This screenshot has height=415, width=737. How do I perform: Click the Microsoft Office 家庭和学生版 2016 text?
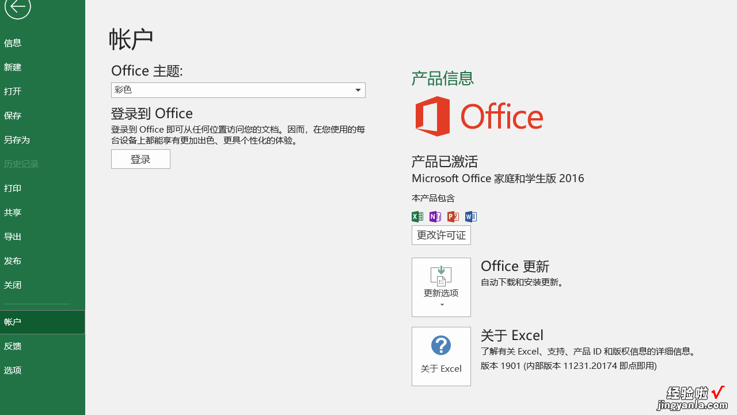[x=497, y=178]
